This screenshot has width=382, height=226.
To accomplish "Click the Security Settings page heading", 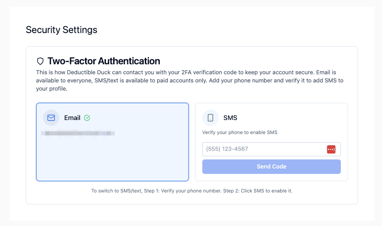I will click(62, 30).
